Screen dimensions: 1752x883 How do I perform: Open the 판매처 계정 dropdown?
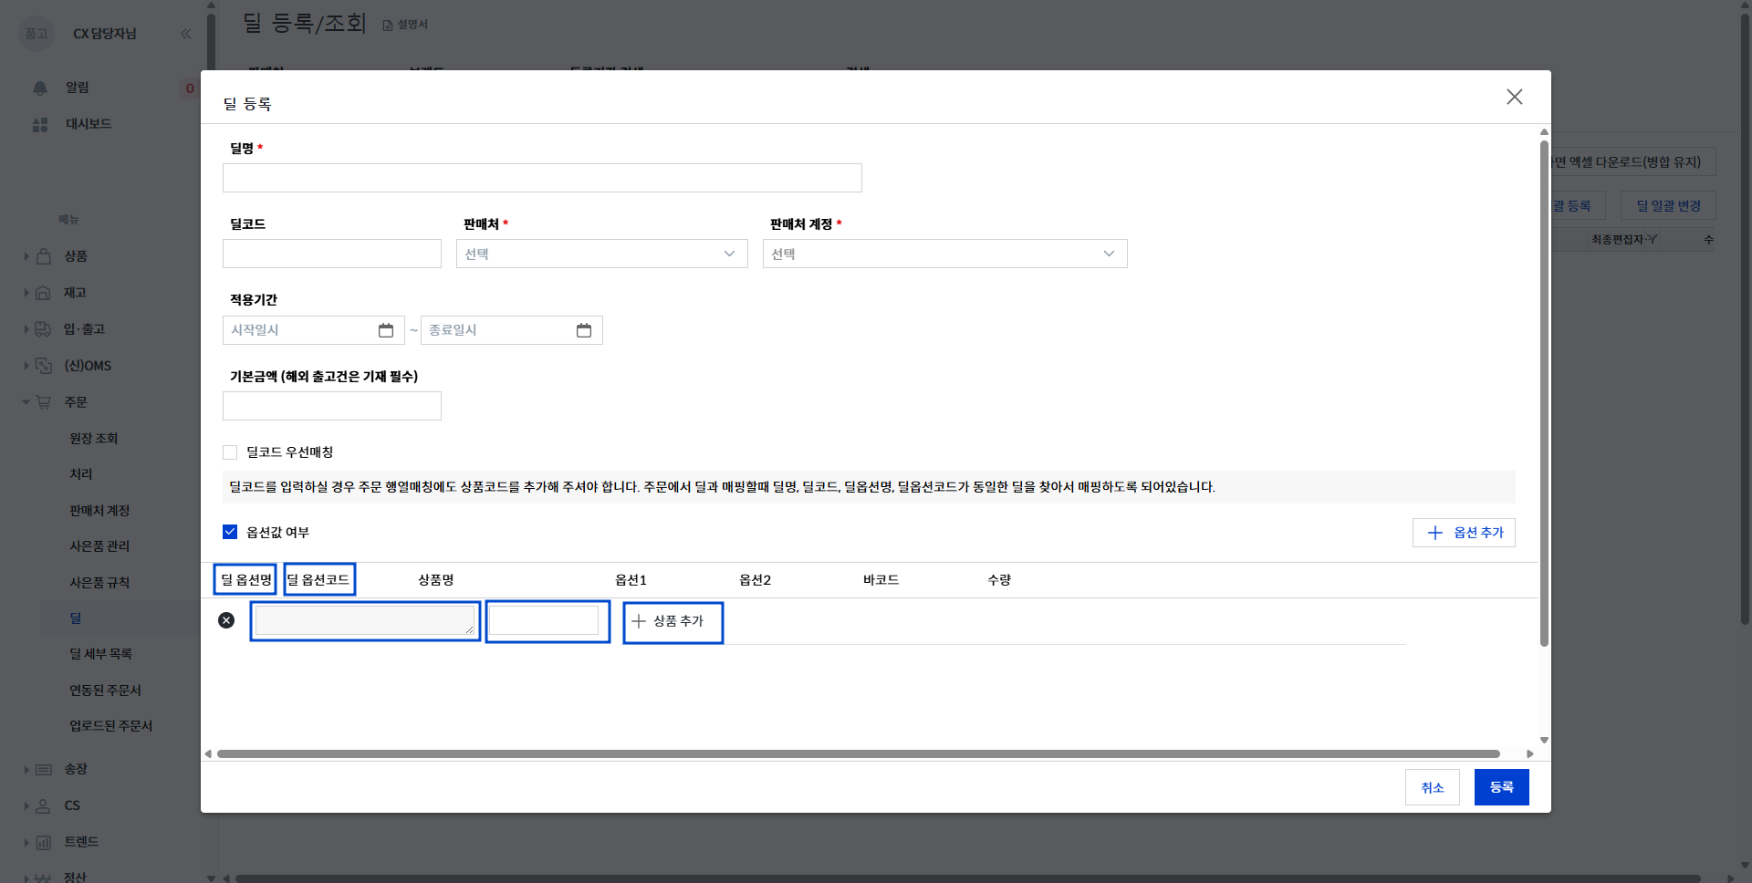(945, 254)
